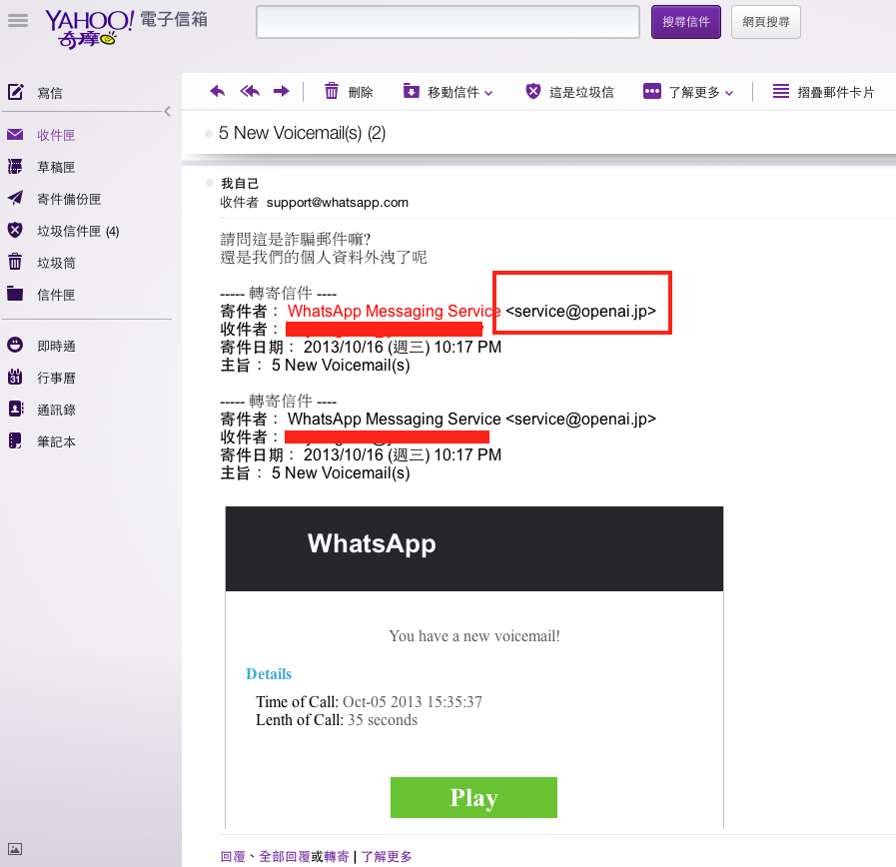Click the paper plane sent icon

point(15,198)
